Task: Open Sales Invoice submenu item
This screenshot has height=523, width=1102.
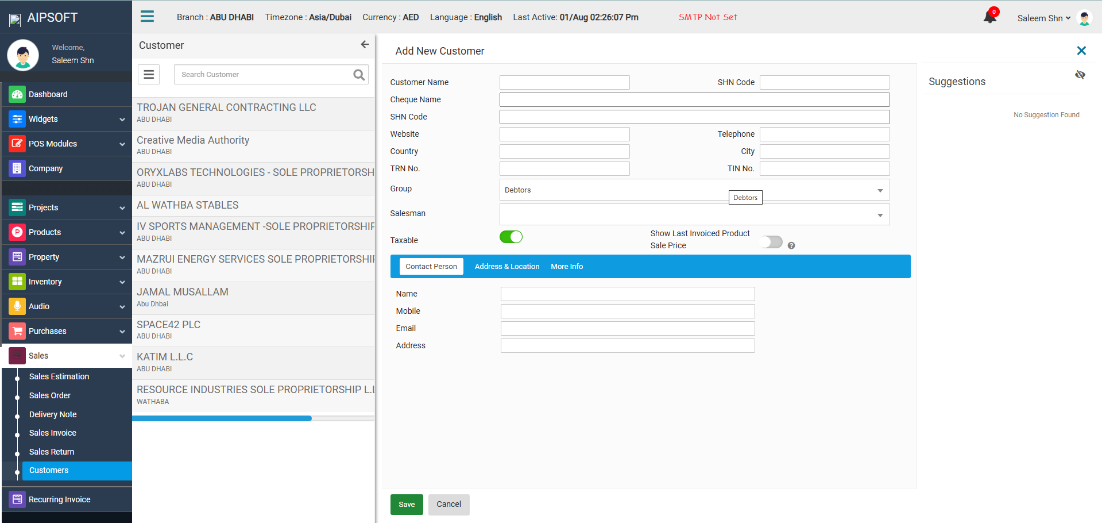Action: coord(53,433)
